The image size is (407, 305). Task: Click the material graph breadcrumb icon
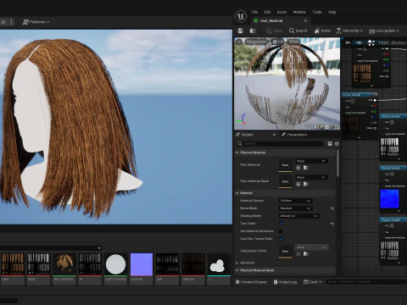click(371, 43)
